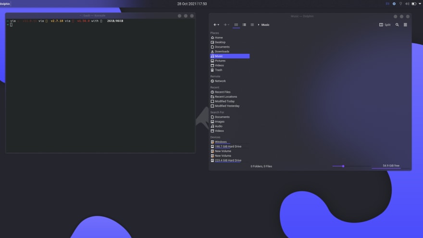
Task: Open the volume tray icon
Action: point(407,4)
